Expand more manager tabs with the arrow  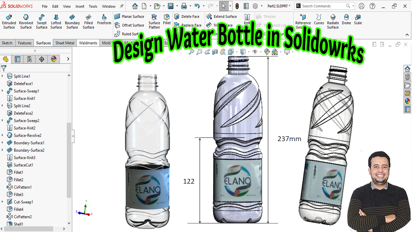tap(68, 59)
